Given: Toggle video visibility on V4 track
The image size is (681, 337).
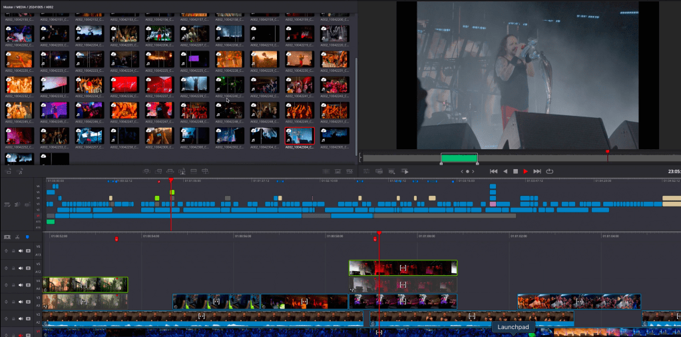Looking at the screenshot, I should point(28,285).
